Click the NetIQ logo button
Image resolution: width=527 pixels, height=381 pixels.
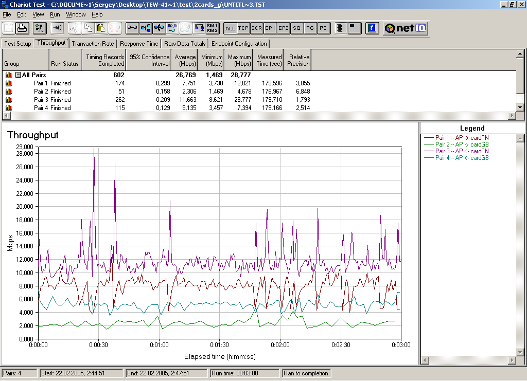tap(406, 28)
